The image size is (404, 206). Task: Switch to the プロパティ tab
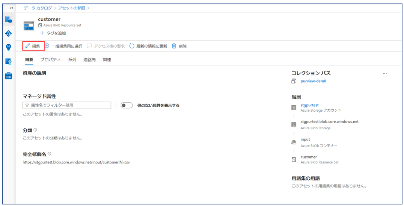point(50,59)
